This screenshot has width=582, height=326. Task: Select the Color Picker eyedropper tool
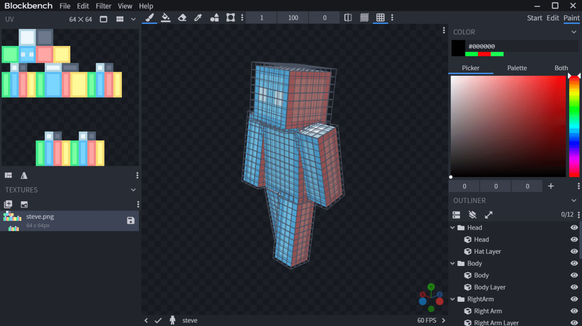198,18
